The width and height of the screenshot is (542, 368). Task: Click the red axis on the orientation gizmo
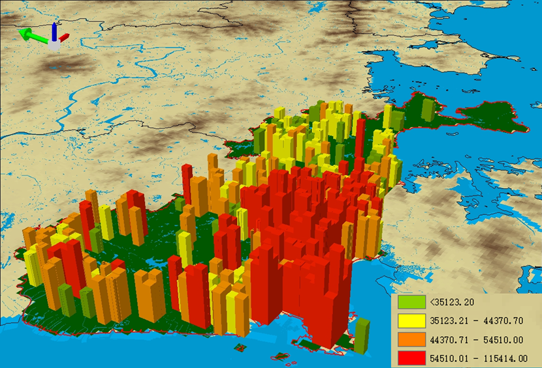63,38
